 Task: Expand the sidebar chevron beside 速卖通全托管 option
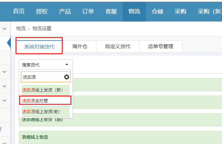pyautogui.click(x=5, y=101)
